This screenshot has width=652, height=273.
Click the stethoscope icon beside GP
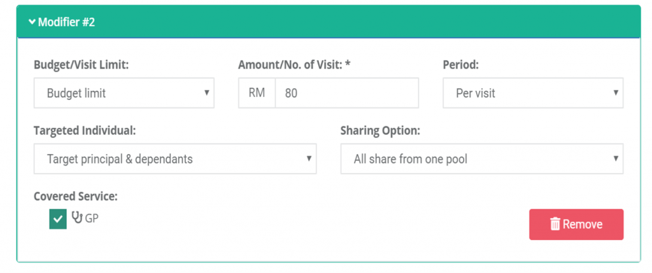[x=78, y=218]
